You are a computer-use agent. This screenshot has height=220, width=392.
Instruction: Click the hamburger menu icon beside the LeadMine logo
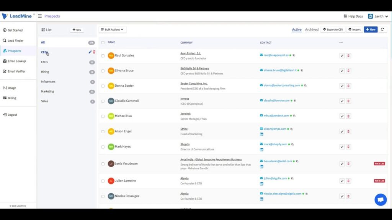(x=40, y=16)
